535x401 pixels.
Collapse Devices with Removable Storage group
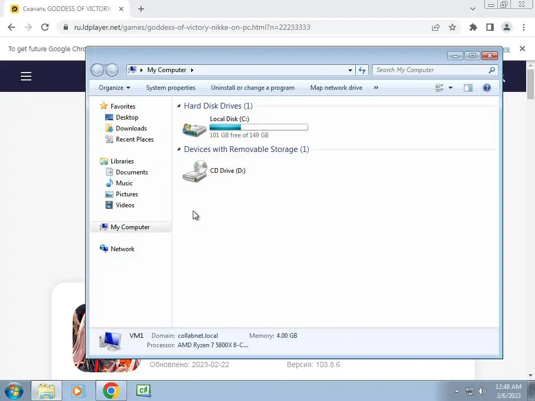[x=179, y=149]
